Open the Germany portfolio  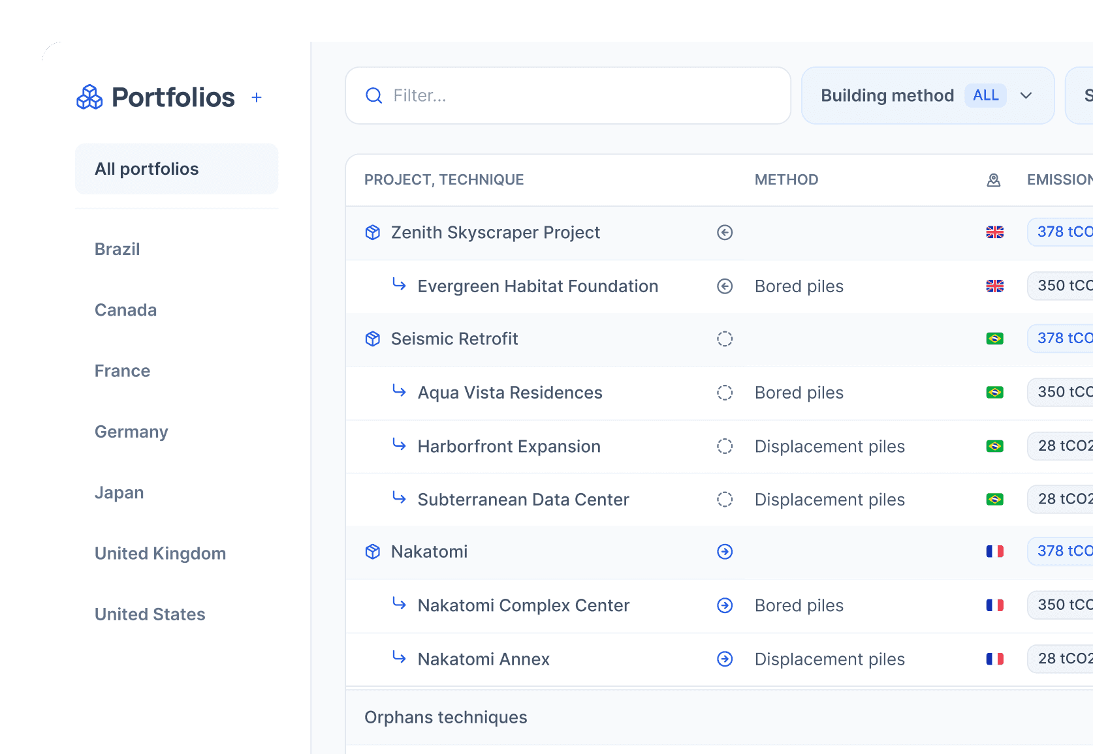tap(131, 432)
